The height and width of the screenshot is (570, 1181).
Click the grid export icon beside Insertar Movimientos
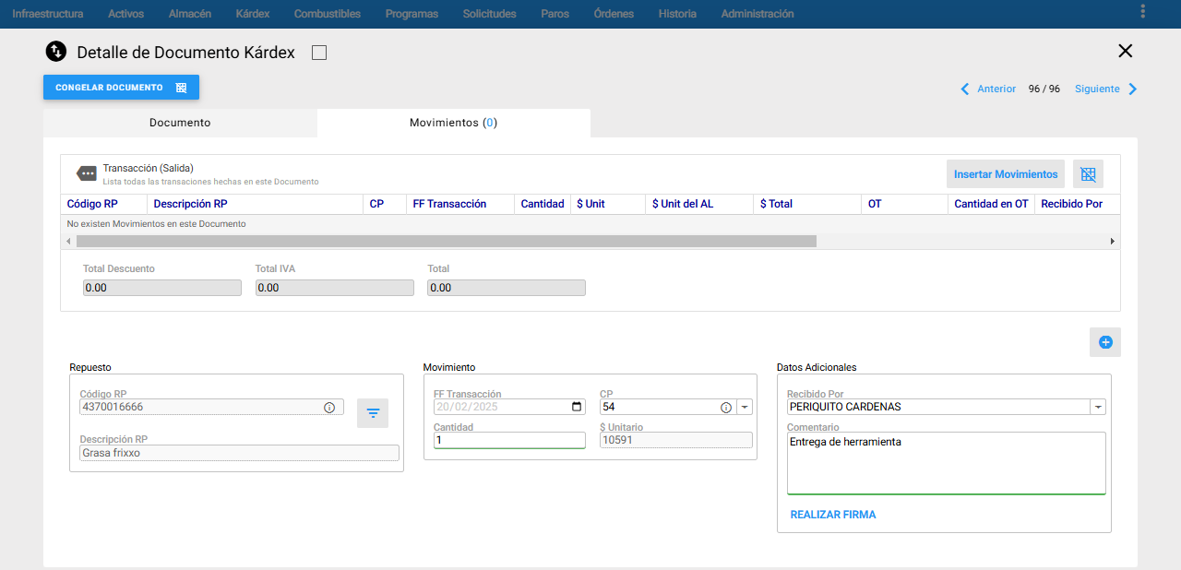(1088, 174)
